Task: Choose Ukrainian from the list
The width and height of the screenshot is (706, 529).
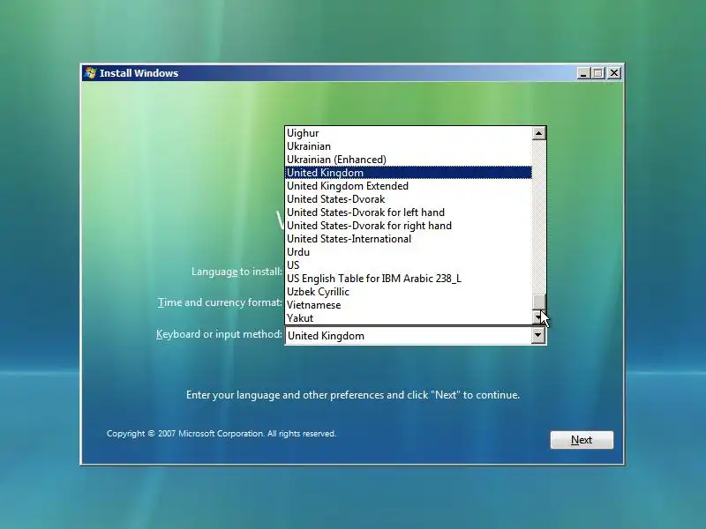Action: (409, 146)
